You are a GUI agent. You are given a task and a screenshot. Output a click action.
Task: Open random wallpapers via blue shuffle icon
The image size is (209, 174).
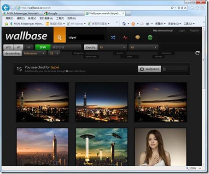point(113,37)
